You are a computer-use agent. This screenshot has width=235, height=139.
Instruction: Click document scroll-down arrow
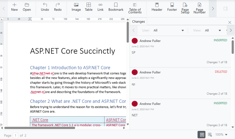[x=128, y=124]
